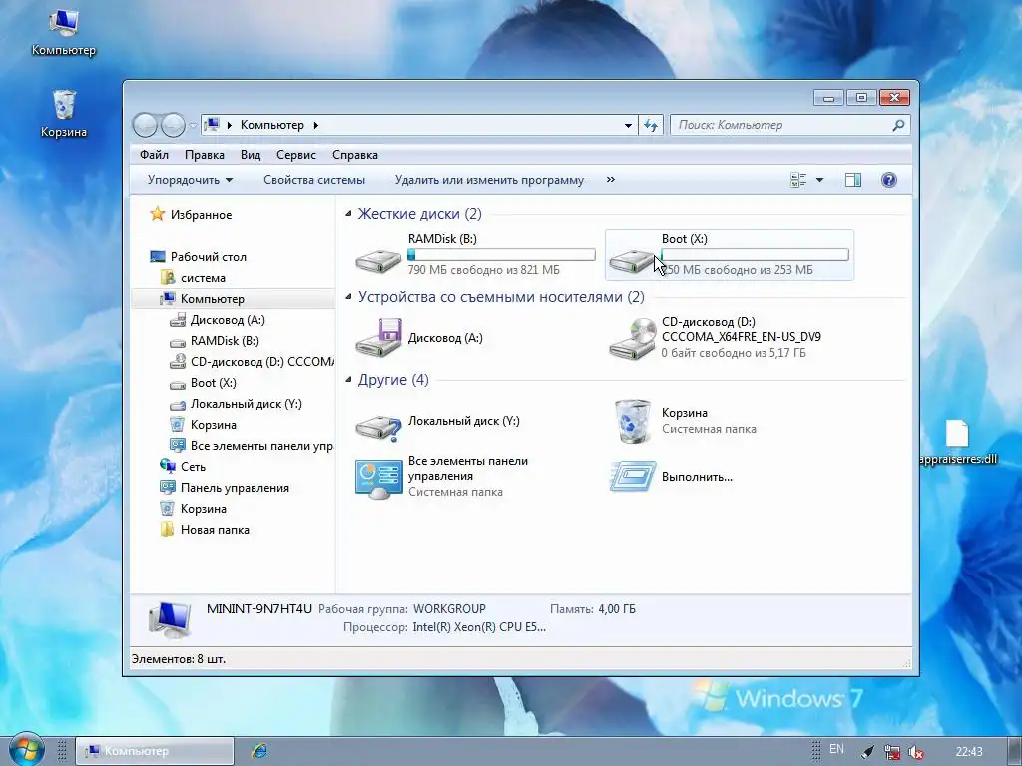
Task: Open the address bar history dropdown
Action: point(628,125)
